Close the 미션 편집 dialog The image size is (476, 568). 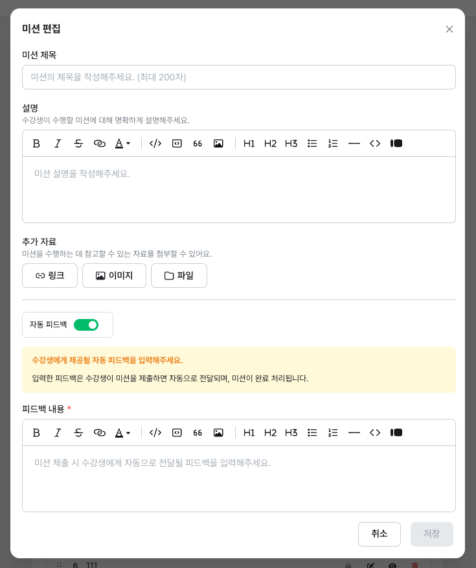point(449,29)
